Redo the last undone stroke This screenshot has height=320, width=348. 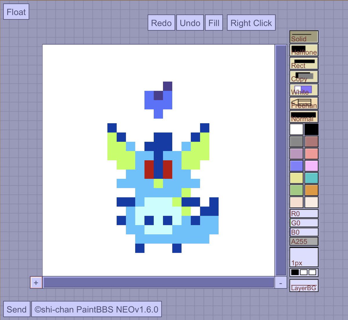point(161,23)
